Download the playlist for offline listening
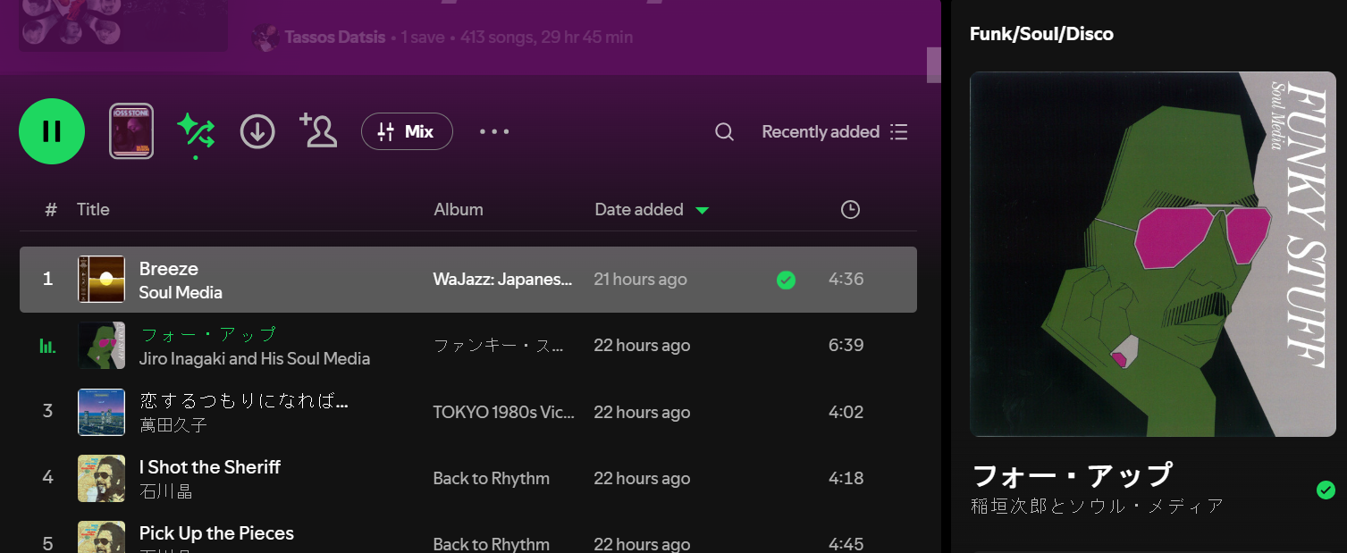 (257, 131)
